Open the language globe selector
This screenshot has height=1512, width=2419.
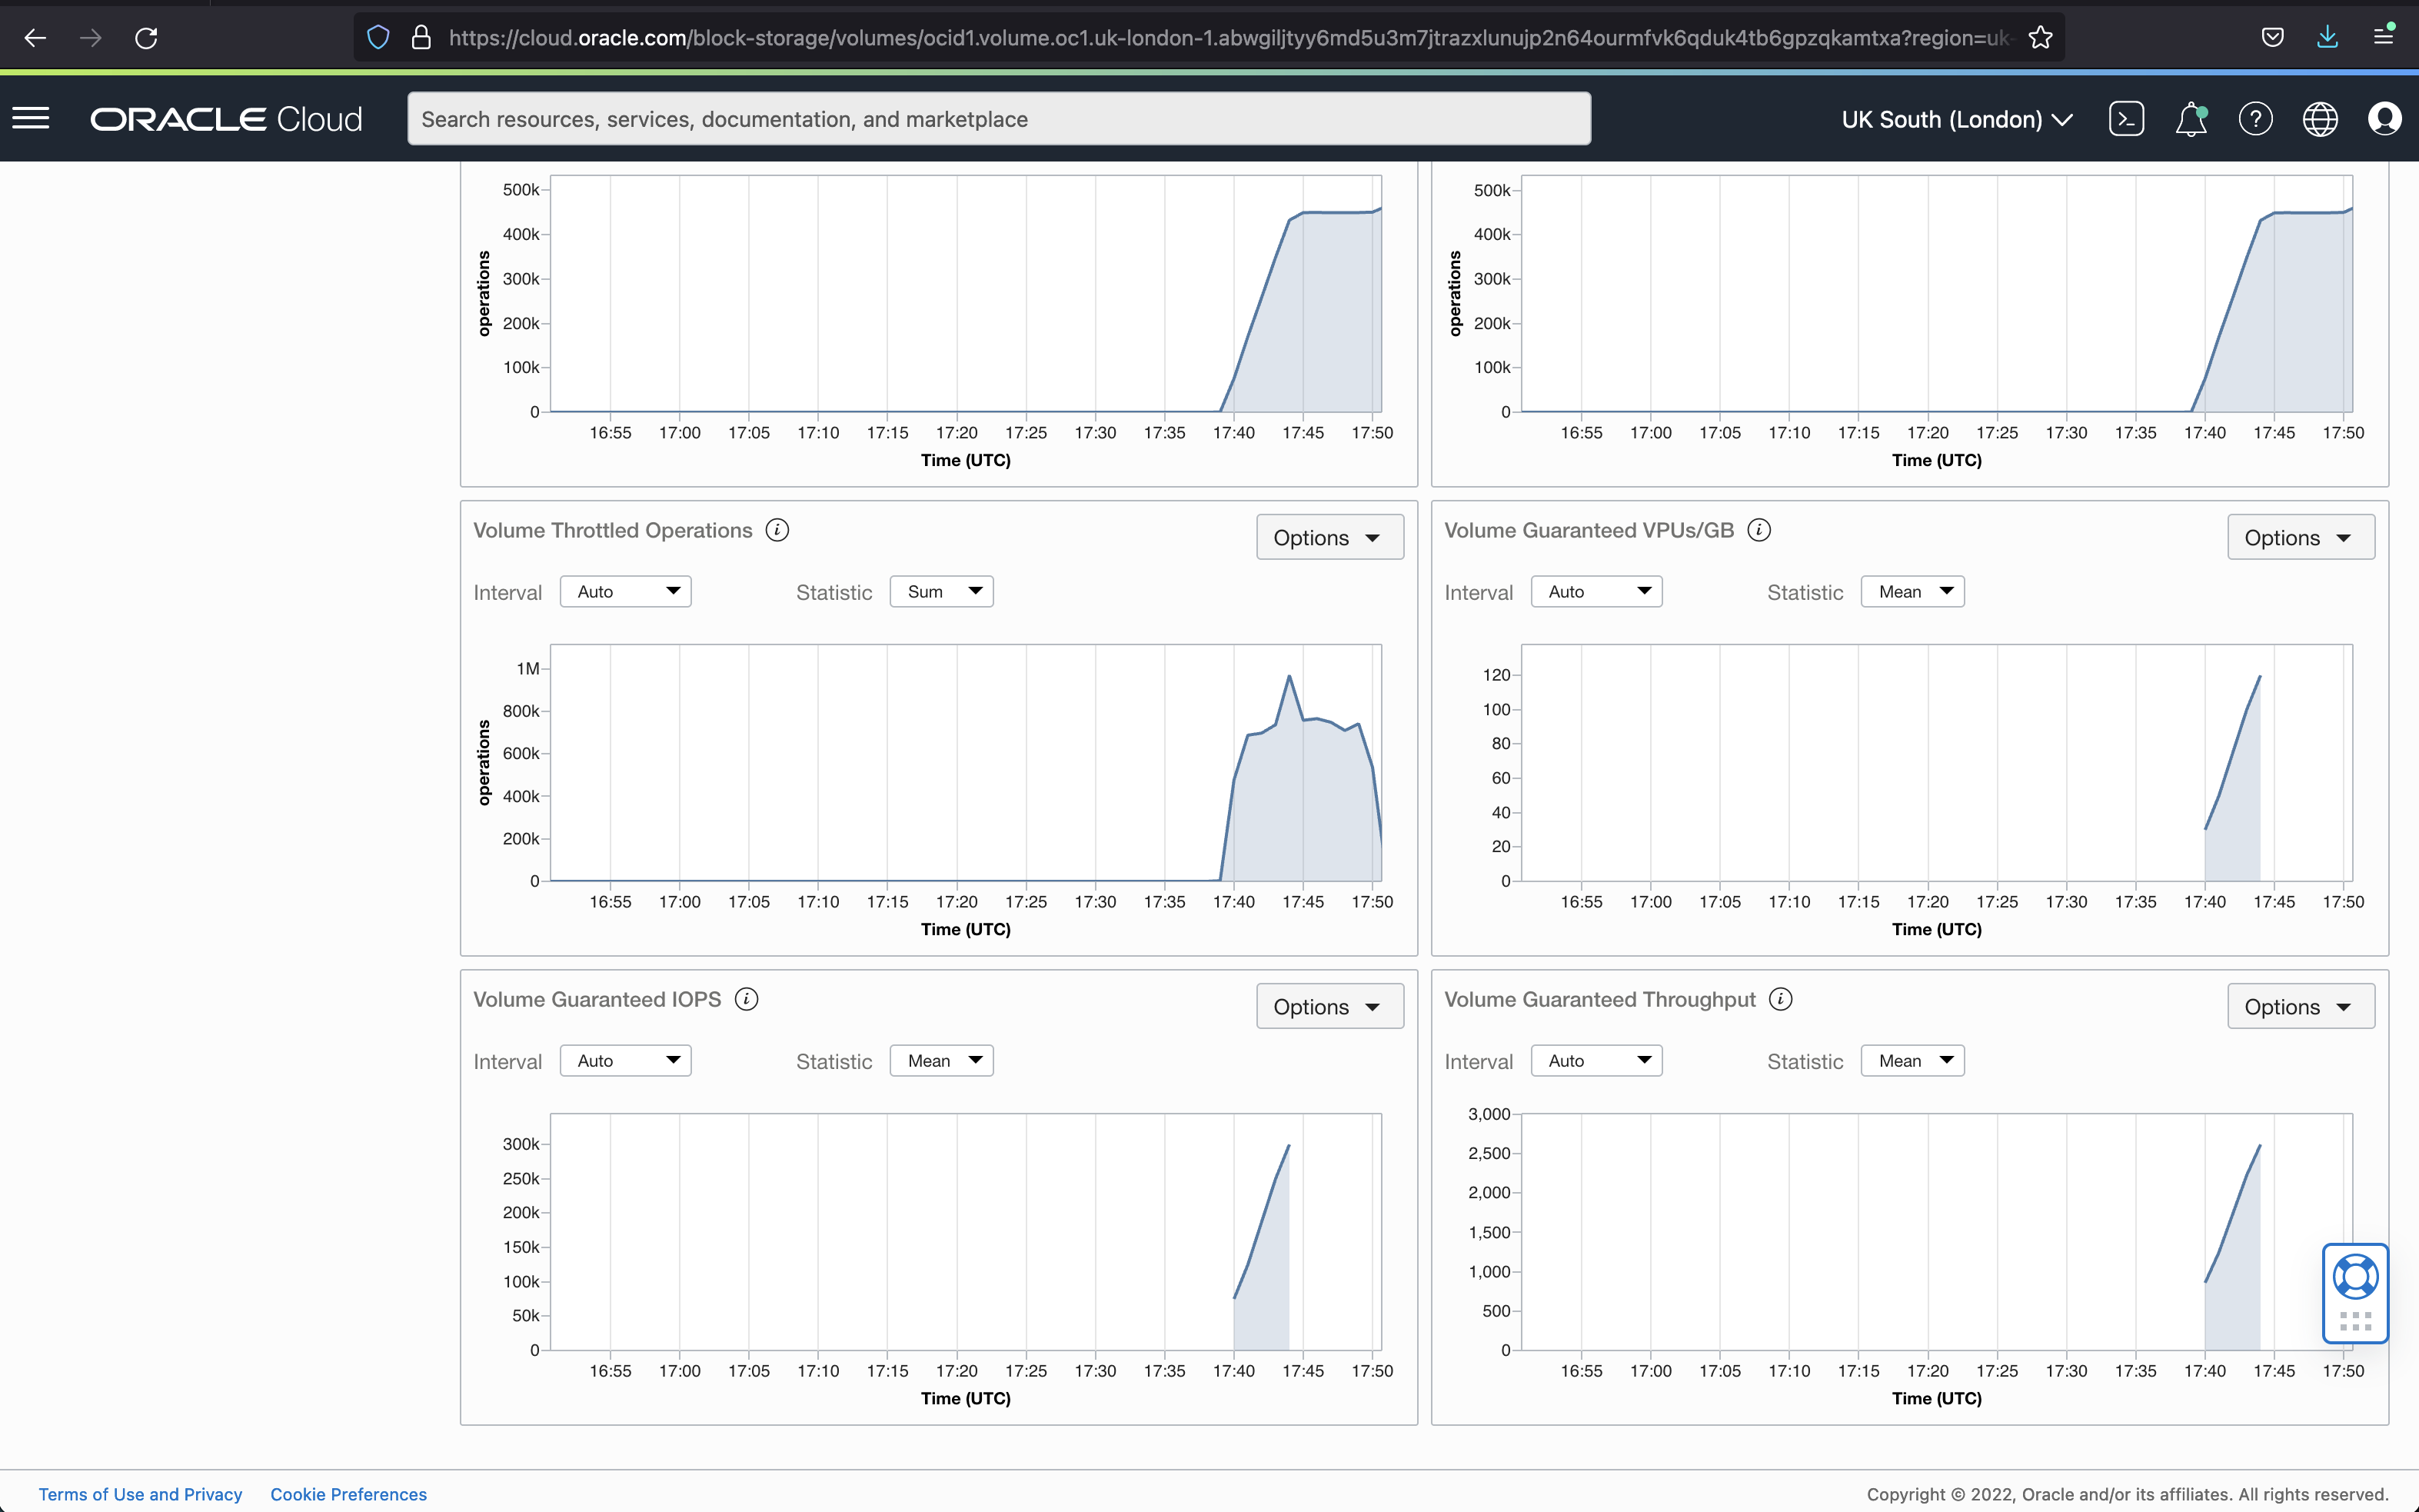(2320, 118)
